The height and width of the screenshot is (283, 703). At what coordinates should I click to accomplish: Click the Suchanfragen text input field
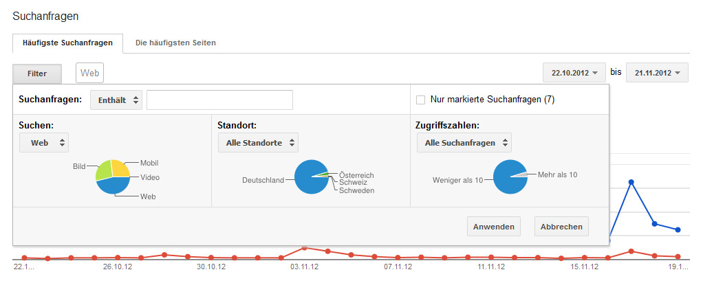tap(219, 100)
